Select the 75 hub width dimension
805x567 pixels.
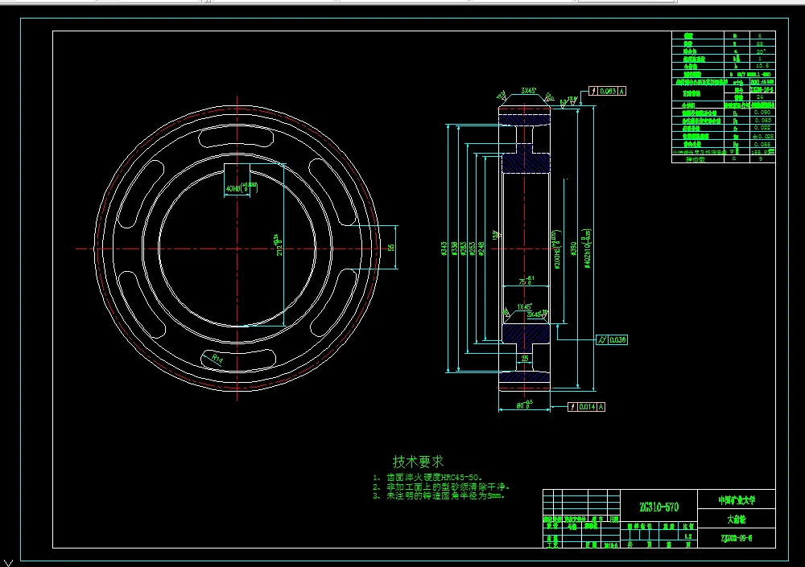(526, 281)
